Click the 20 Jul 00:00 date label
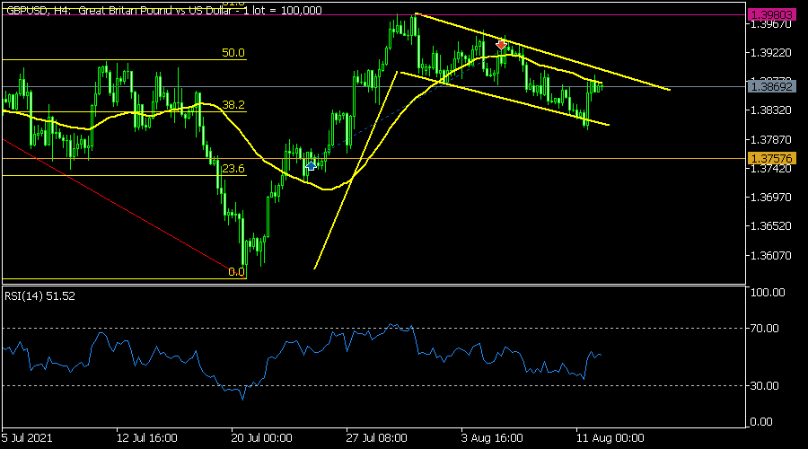Image resolution: width=808 pixels, height=449 pixels. point(262,438)
